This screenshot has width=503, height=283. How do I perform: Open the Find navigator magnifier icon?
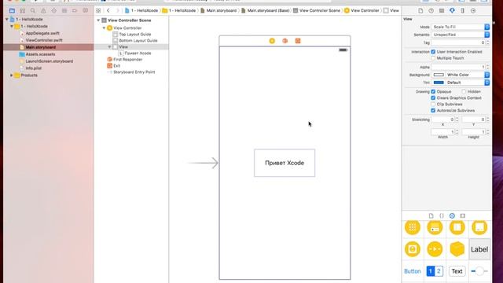click(x=33, y=10)
